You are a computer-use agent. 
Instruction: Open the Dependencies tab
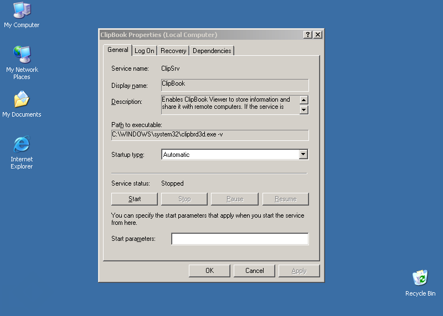click(x=212, y=51)
